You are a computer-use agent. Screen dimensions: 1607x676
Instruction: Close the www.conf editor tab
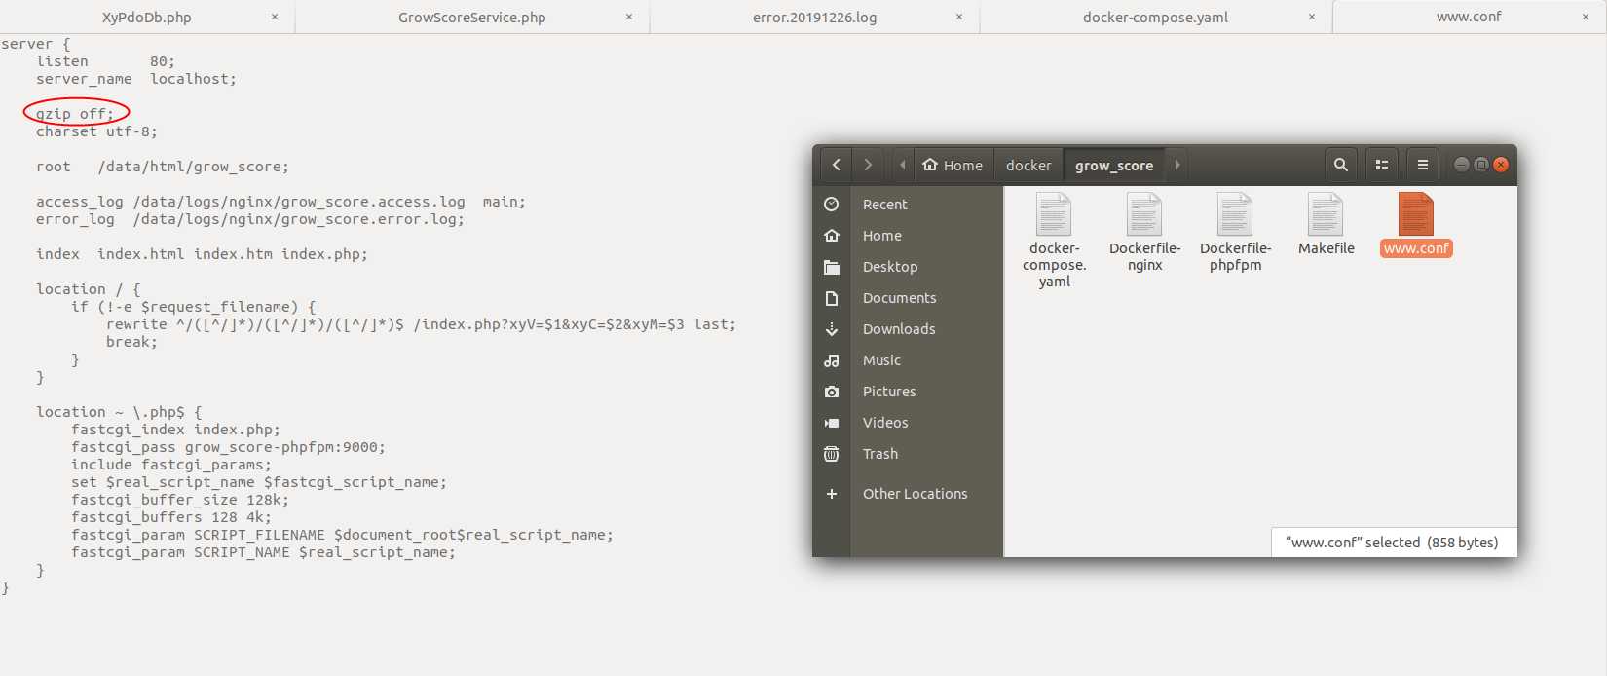click(x=1586, y=17)
